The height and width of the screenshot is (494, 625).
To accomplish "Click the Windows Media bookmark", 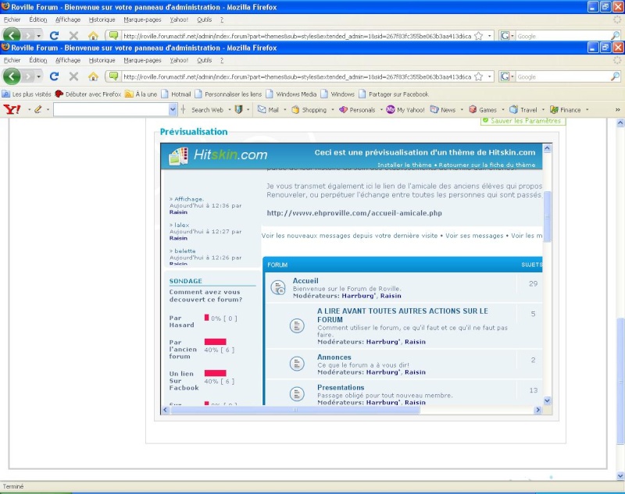I will tap(291, 94).
